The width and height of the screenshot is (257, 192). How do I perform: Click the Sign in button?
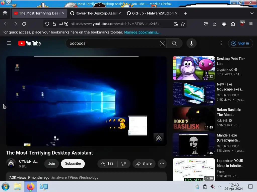pos(240,43)
